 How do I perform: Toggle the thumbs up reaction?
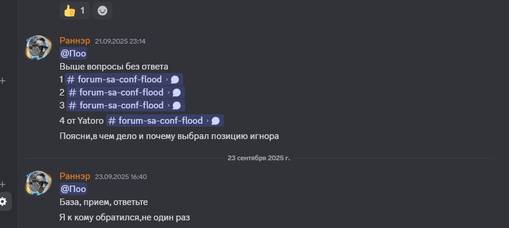click(75, 11)
